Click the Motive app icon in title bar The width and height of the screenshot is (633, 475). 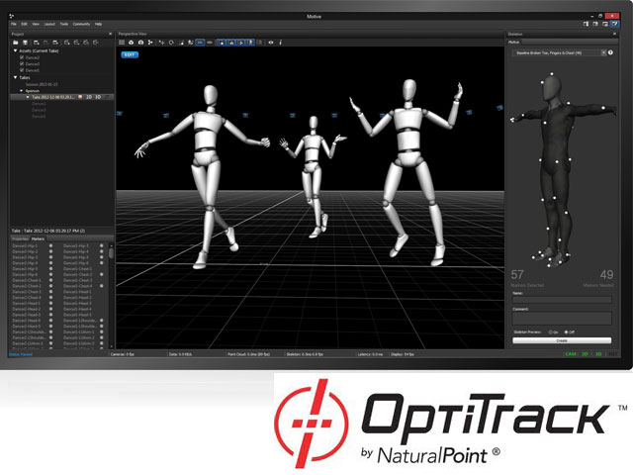click(x=12, y=16)
